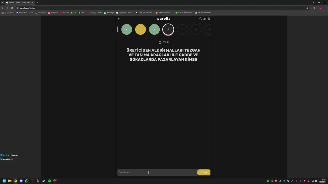
Task: Close the Limitsiz - parolla tab
Action: click(x=33, y=3)
